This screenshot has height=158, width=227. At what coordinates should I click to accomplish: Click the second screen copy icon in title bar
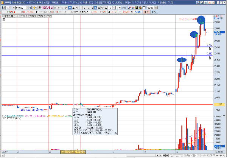pos(201,3)
